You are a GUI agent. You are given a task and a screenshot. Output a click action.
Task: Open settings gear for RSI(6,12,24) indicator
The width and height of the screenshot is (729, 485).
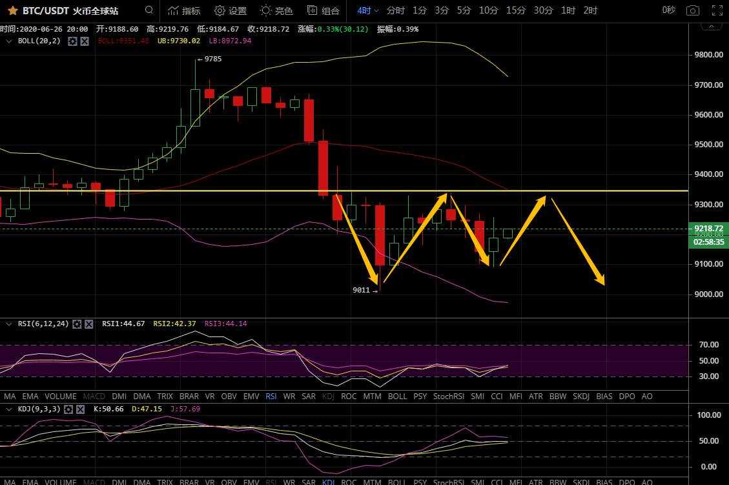point(77,324)
